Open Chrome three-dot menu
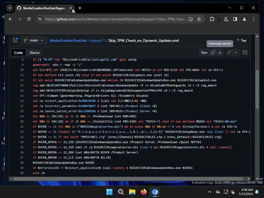The width and height of the screenshot is (264, 198). point(254,19)
